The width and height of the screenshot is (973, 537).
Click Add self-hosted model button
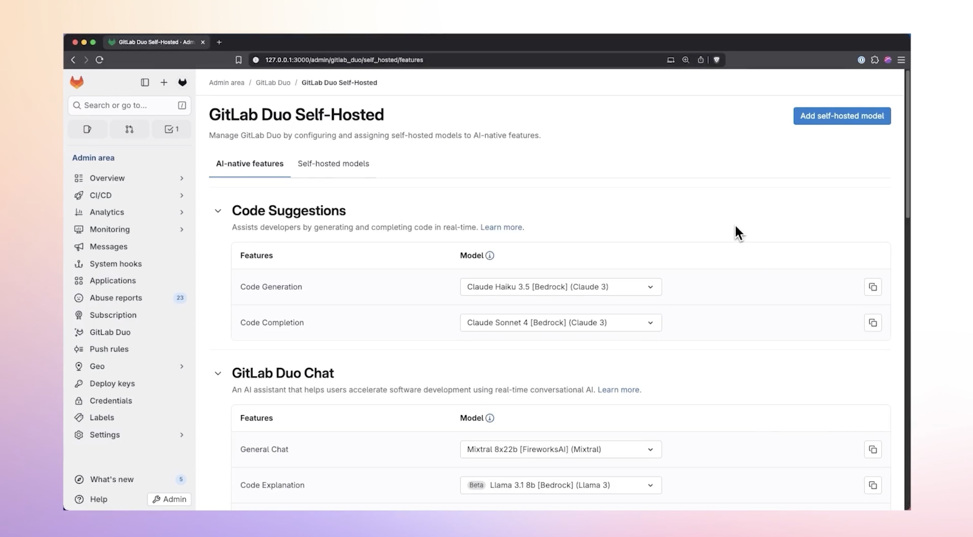coord(842,116)
